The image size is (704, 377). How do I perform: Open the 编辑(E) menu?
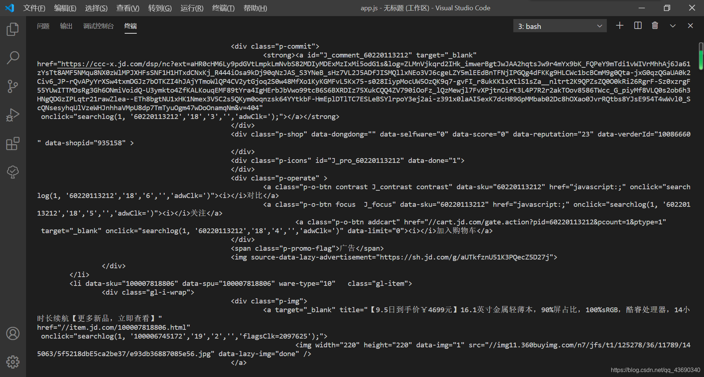pyautogui.click(x=65, y=8)
